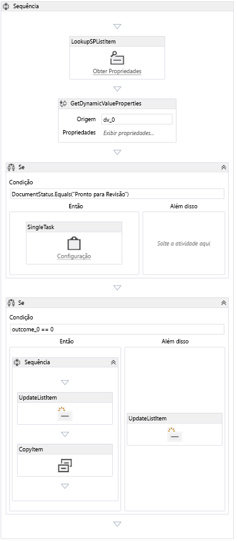
Task: Select the drop arrow between UpdateListItem and CopyItem
Action: (65, 434)
